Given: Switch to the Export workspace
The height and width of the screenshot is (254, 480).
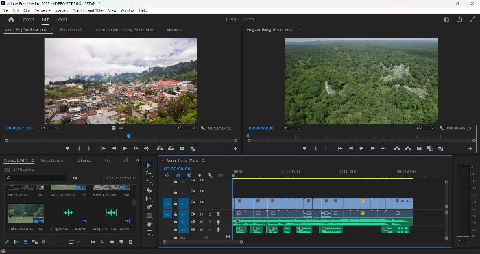Looking at the screenshot, I should pyautogui.click(x=61, y=20).
